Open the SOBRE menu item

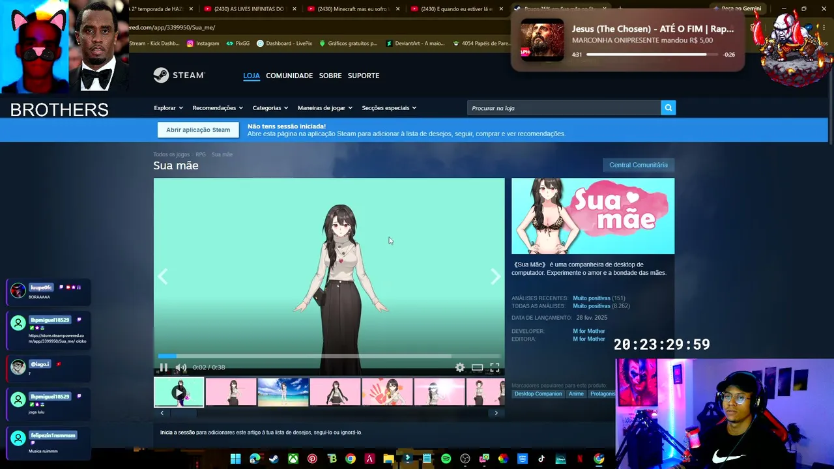point(330,76)
